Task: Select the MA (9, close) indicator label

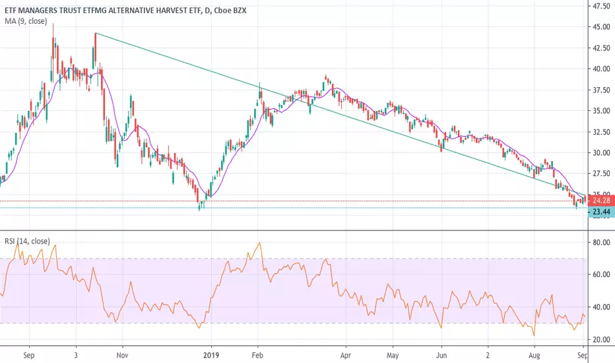Action: (x=26, y=21)
